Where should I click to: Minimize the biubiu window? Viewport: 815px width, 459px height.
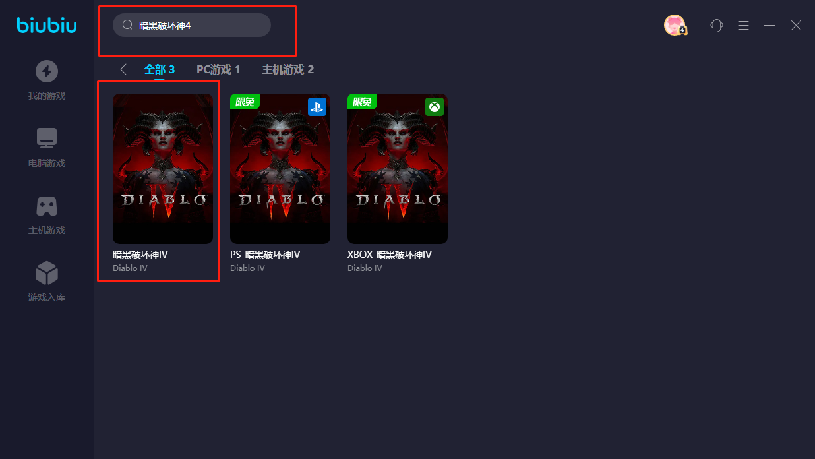(770, 25)
